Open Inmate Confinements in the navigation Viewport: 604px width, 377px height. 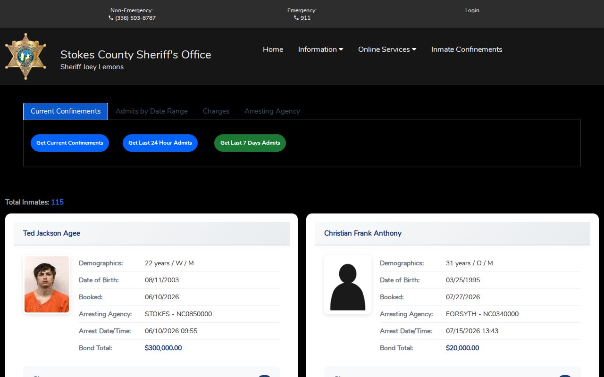tap(467, 49)
